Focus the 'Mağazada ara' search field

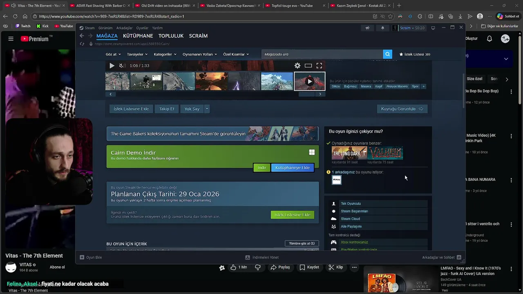pyautogui.click(x=322, y=54)
